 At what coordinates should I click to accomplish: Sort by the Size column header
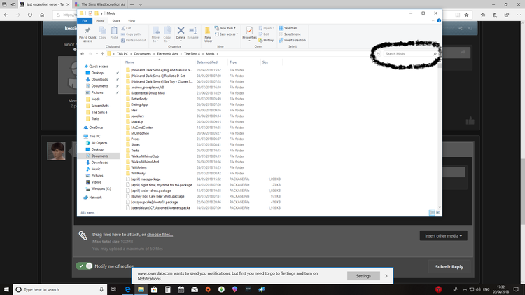point(265,62)
